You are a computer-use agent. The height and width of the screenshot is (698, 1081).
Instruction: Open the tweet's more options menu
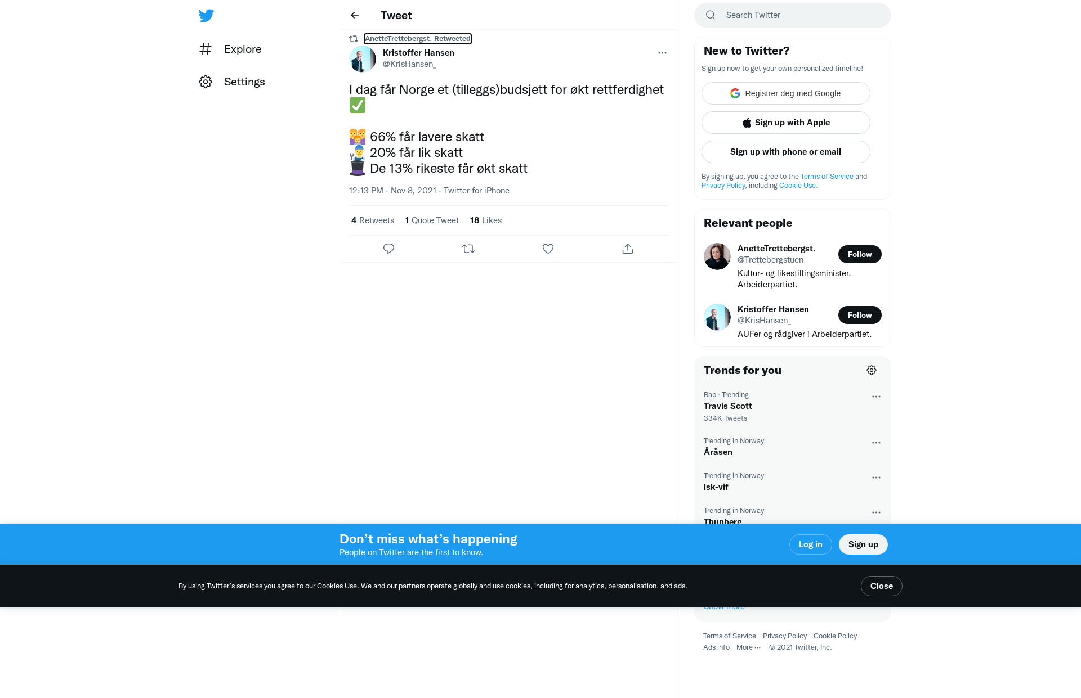click(x=662, y=53)
